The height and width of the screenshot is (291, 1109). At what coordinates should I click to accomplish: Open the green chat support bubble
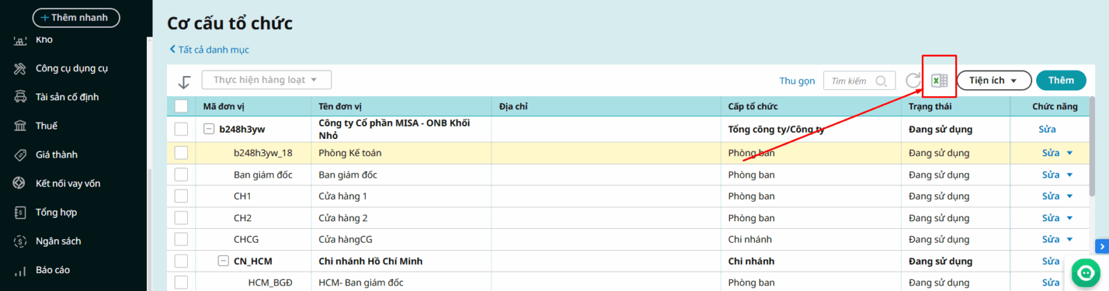click(1085, 273)
